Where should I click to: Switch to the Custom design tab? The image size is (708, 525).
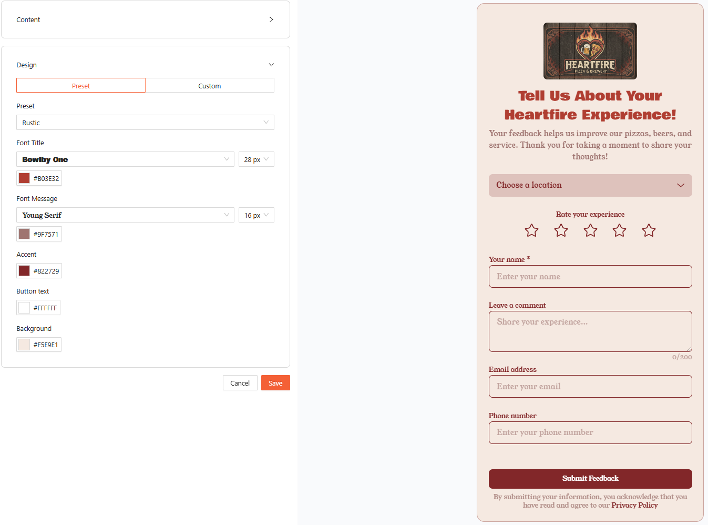tap(210, 86)
